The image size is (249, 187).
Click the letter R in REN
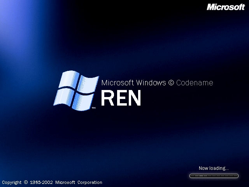click(107, 98)
